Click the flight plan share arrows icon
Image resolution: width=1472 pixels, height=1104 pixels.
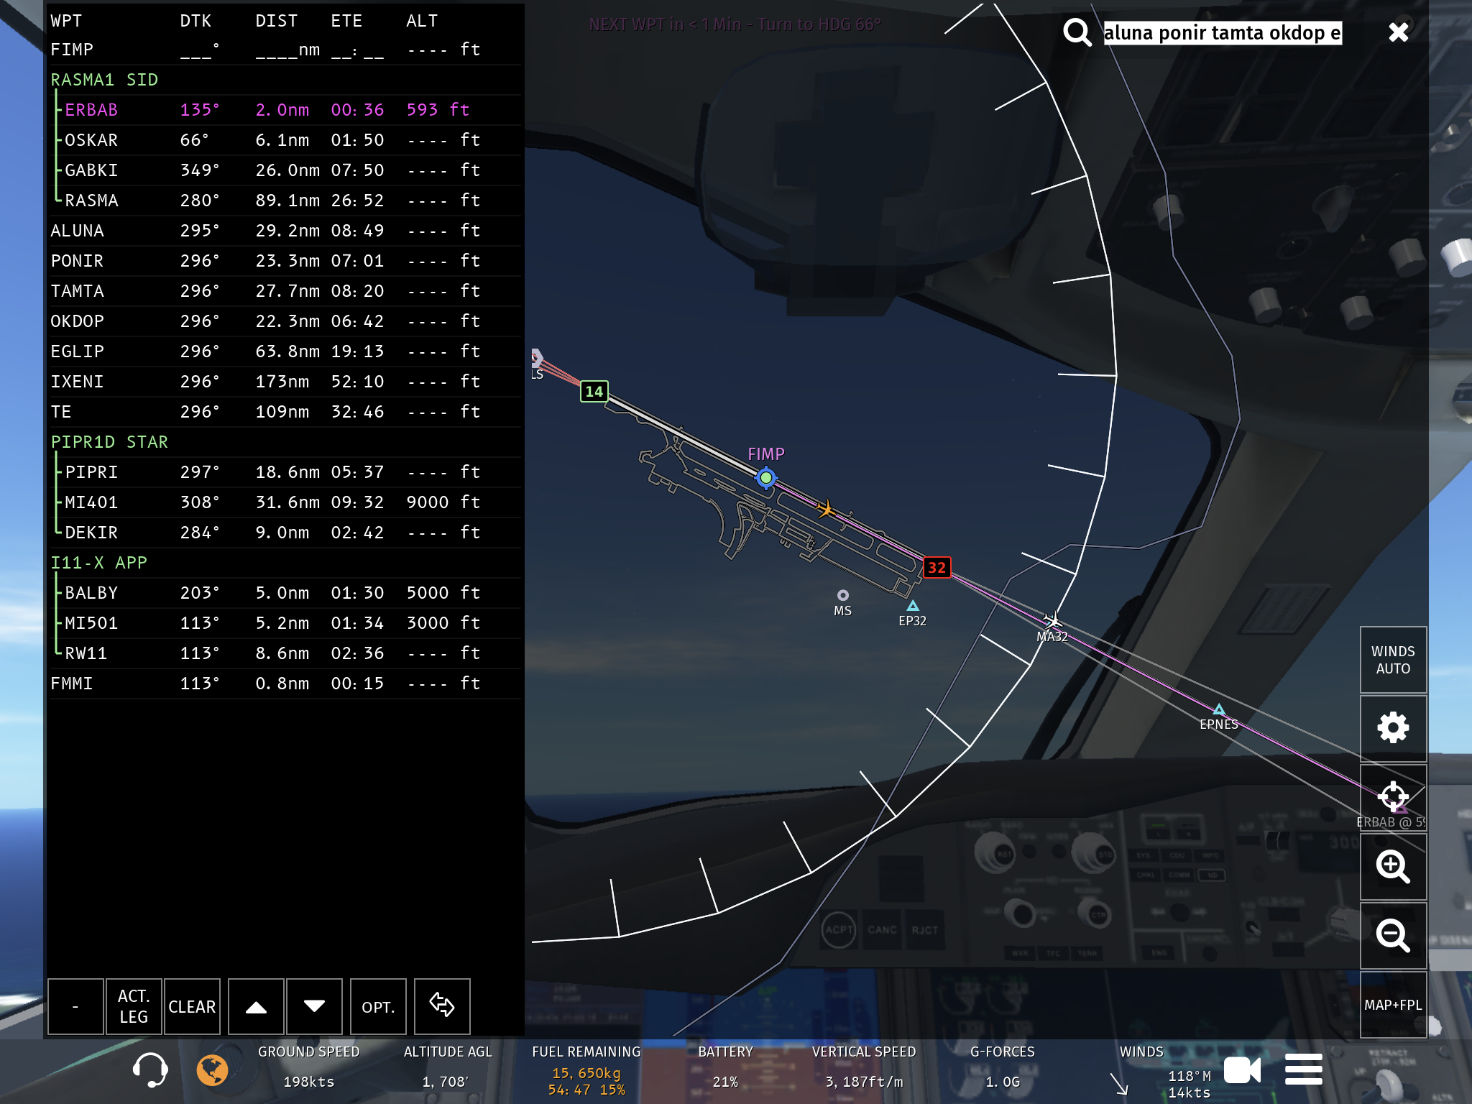click(442, 1006)
